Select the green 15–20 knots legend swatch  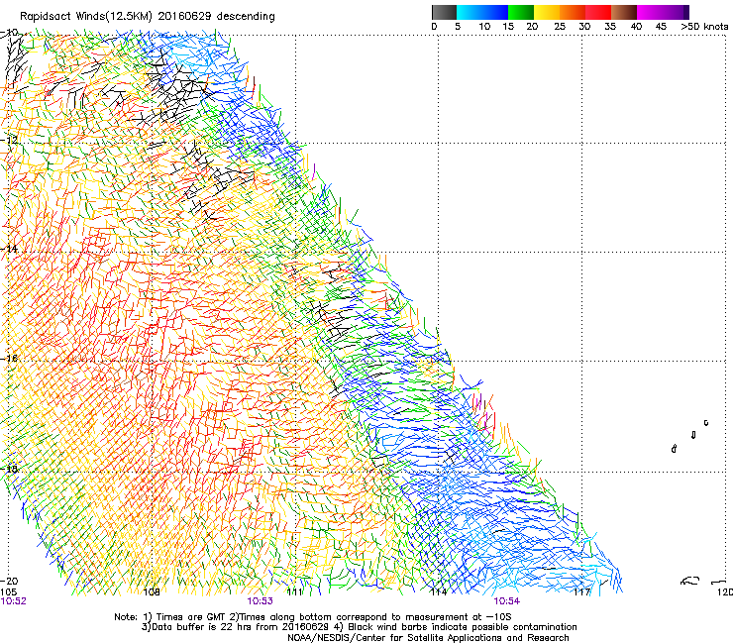point(521,12)
